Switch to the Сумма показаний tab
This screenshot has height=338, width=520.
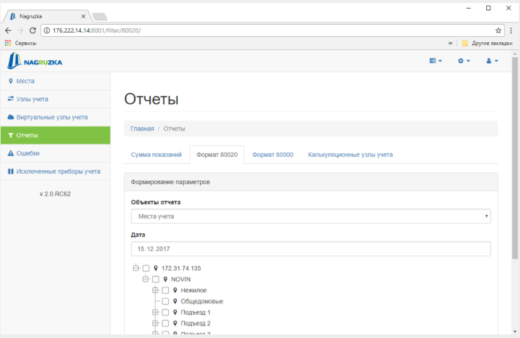pyautogui.click(x=156, y=155)
